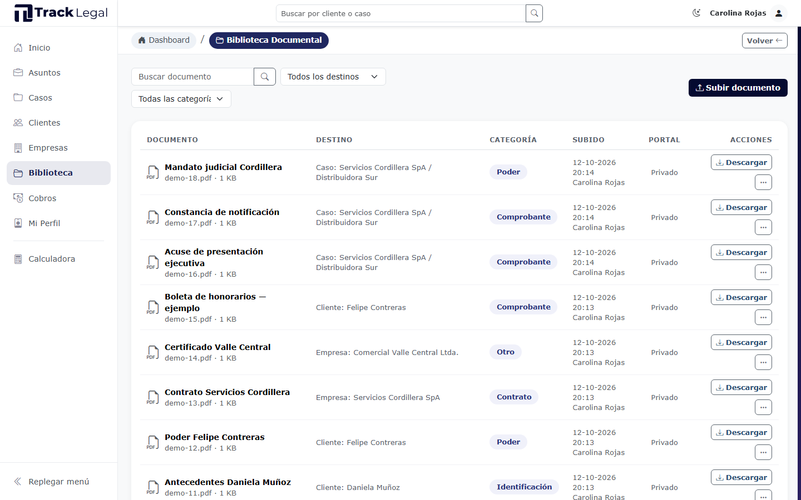Select Biblioteca in sidebar
The width and height of the screenshot is (801, 500).
(58, 173)
